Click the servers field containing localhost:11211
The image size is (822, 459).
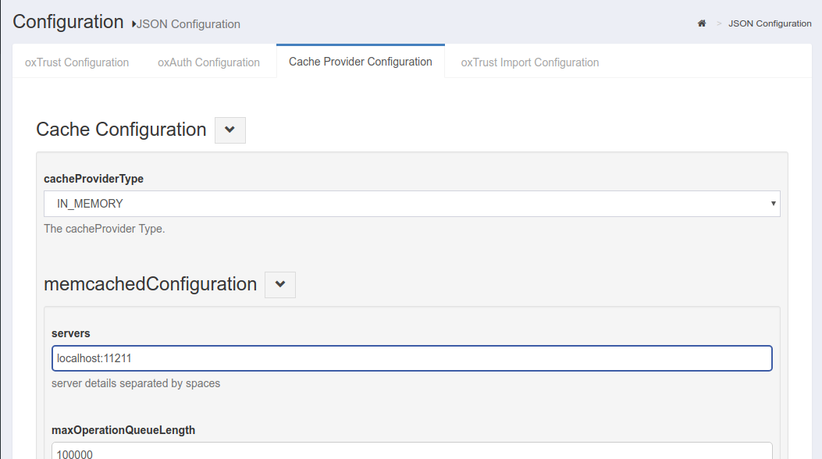(x=411, y=358)
